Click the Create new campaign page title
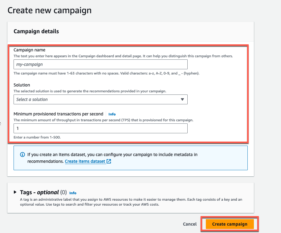The image size is (281, 233). [50, 10]
